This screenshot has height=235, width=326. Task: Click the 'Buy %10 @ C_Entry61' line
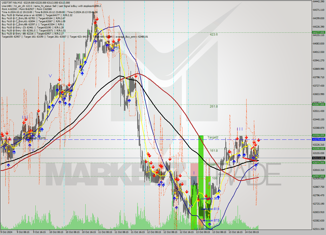pyautogui.click(x=33, y=21)
